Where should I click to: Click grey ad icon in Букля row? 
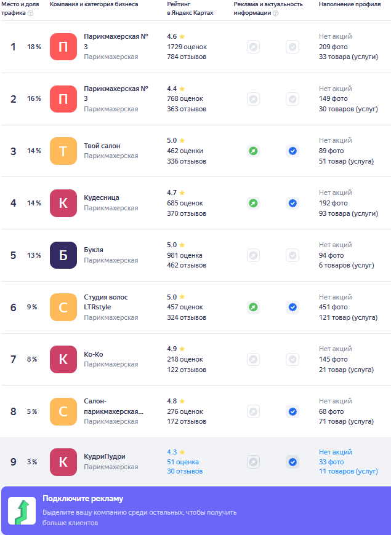253,255
